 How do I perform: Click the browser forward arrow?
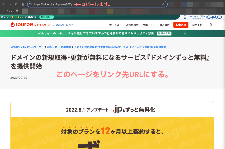[10, 4]
